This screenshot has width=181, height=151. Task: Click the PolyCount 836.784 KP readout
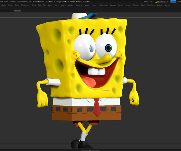coord(66,2)
